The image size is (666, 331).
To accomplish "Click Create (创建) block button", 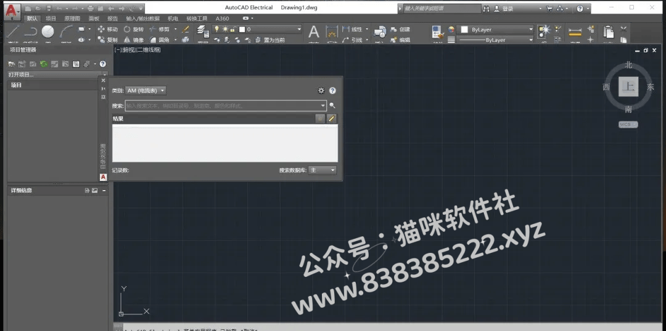I will (400, 30).
